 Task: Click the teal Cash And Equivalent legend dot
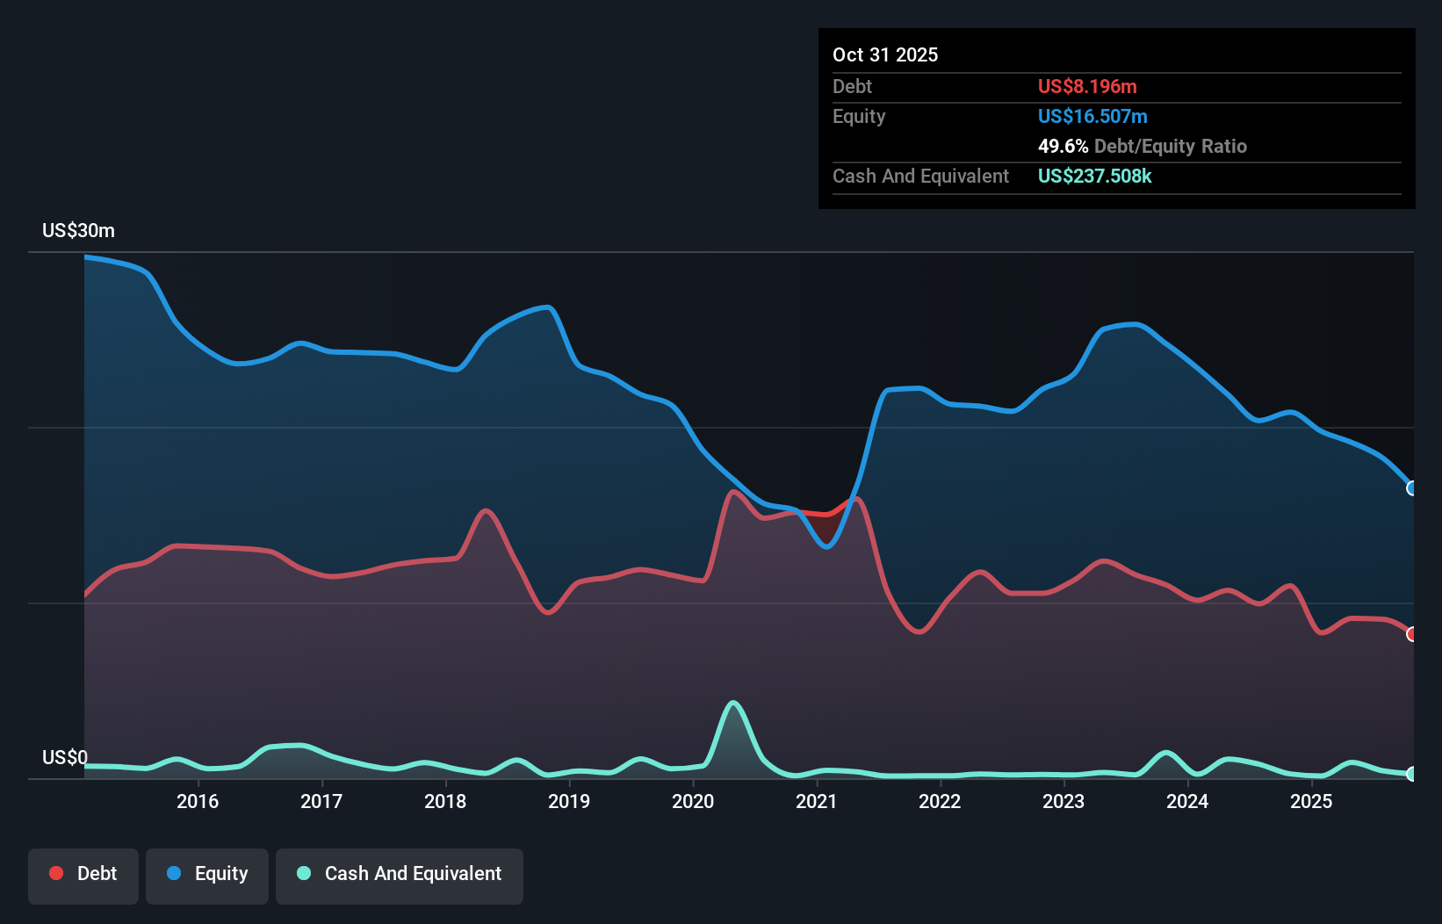[304, 873]
